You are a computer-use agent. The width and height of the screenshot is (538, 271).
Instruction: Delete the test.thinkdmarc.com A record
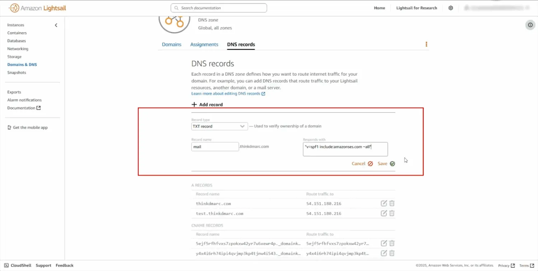click(392, 213)
